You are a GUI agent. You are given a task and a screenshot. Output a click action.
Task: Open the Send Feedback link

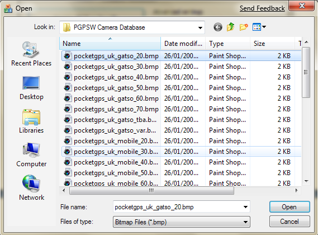coord(262,8)
